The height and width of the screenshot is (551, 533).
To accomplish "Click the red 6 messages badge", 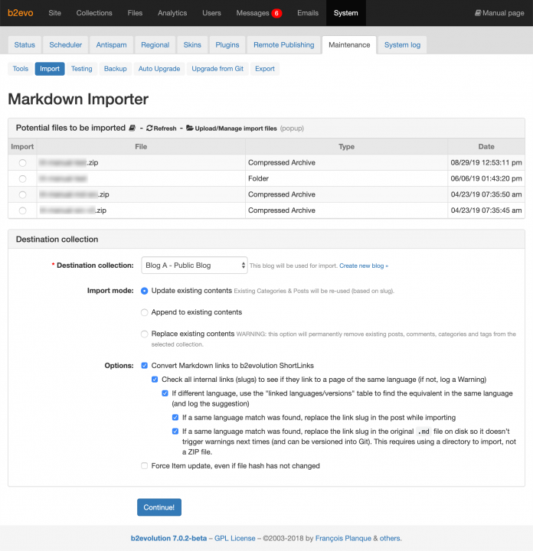I will click(276, 13).
